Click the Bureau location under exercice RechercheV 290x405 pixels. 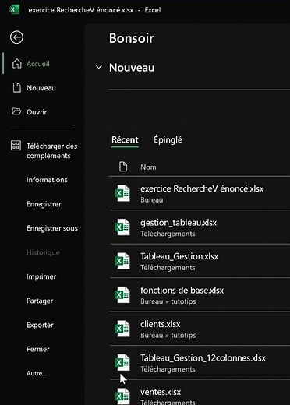coord(152,200)
